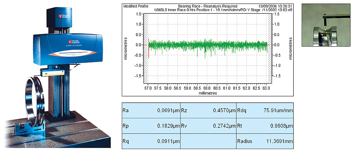The height and width of the screenshot is (152, 356).
Task: Select the Ra value cell
Action: (151, 111)
